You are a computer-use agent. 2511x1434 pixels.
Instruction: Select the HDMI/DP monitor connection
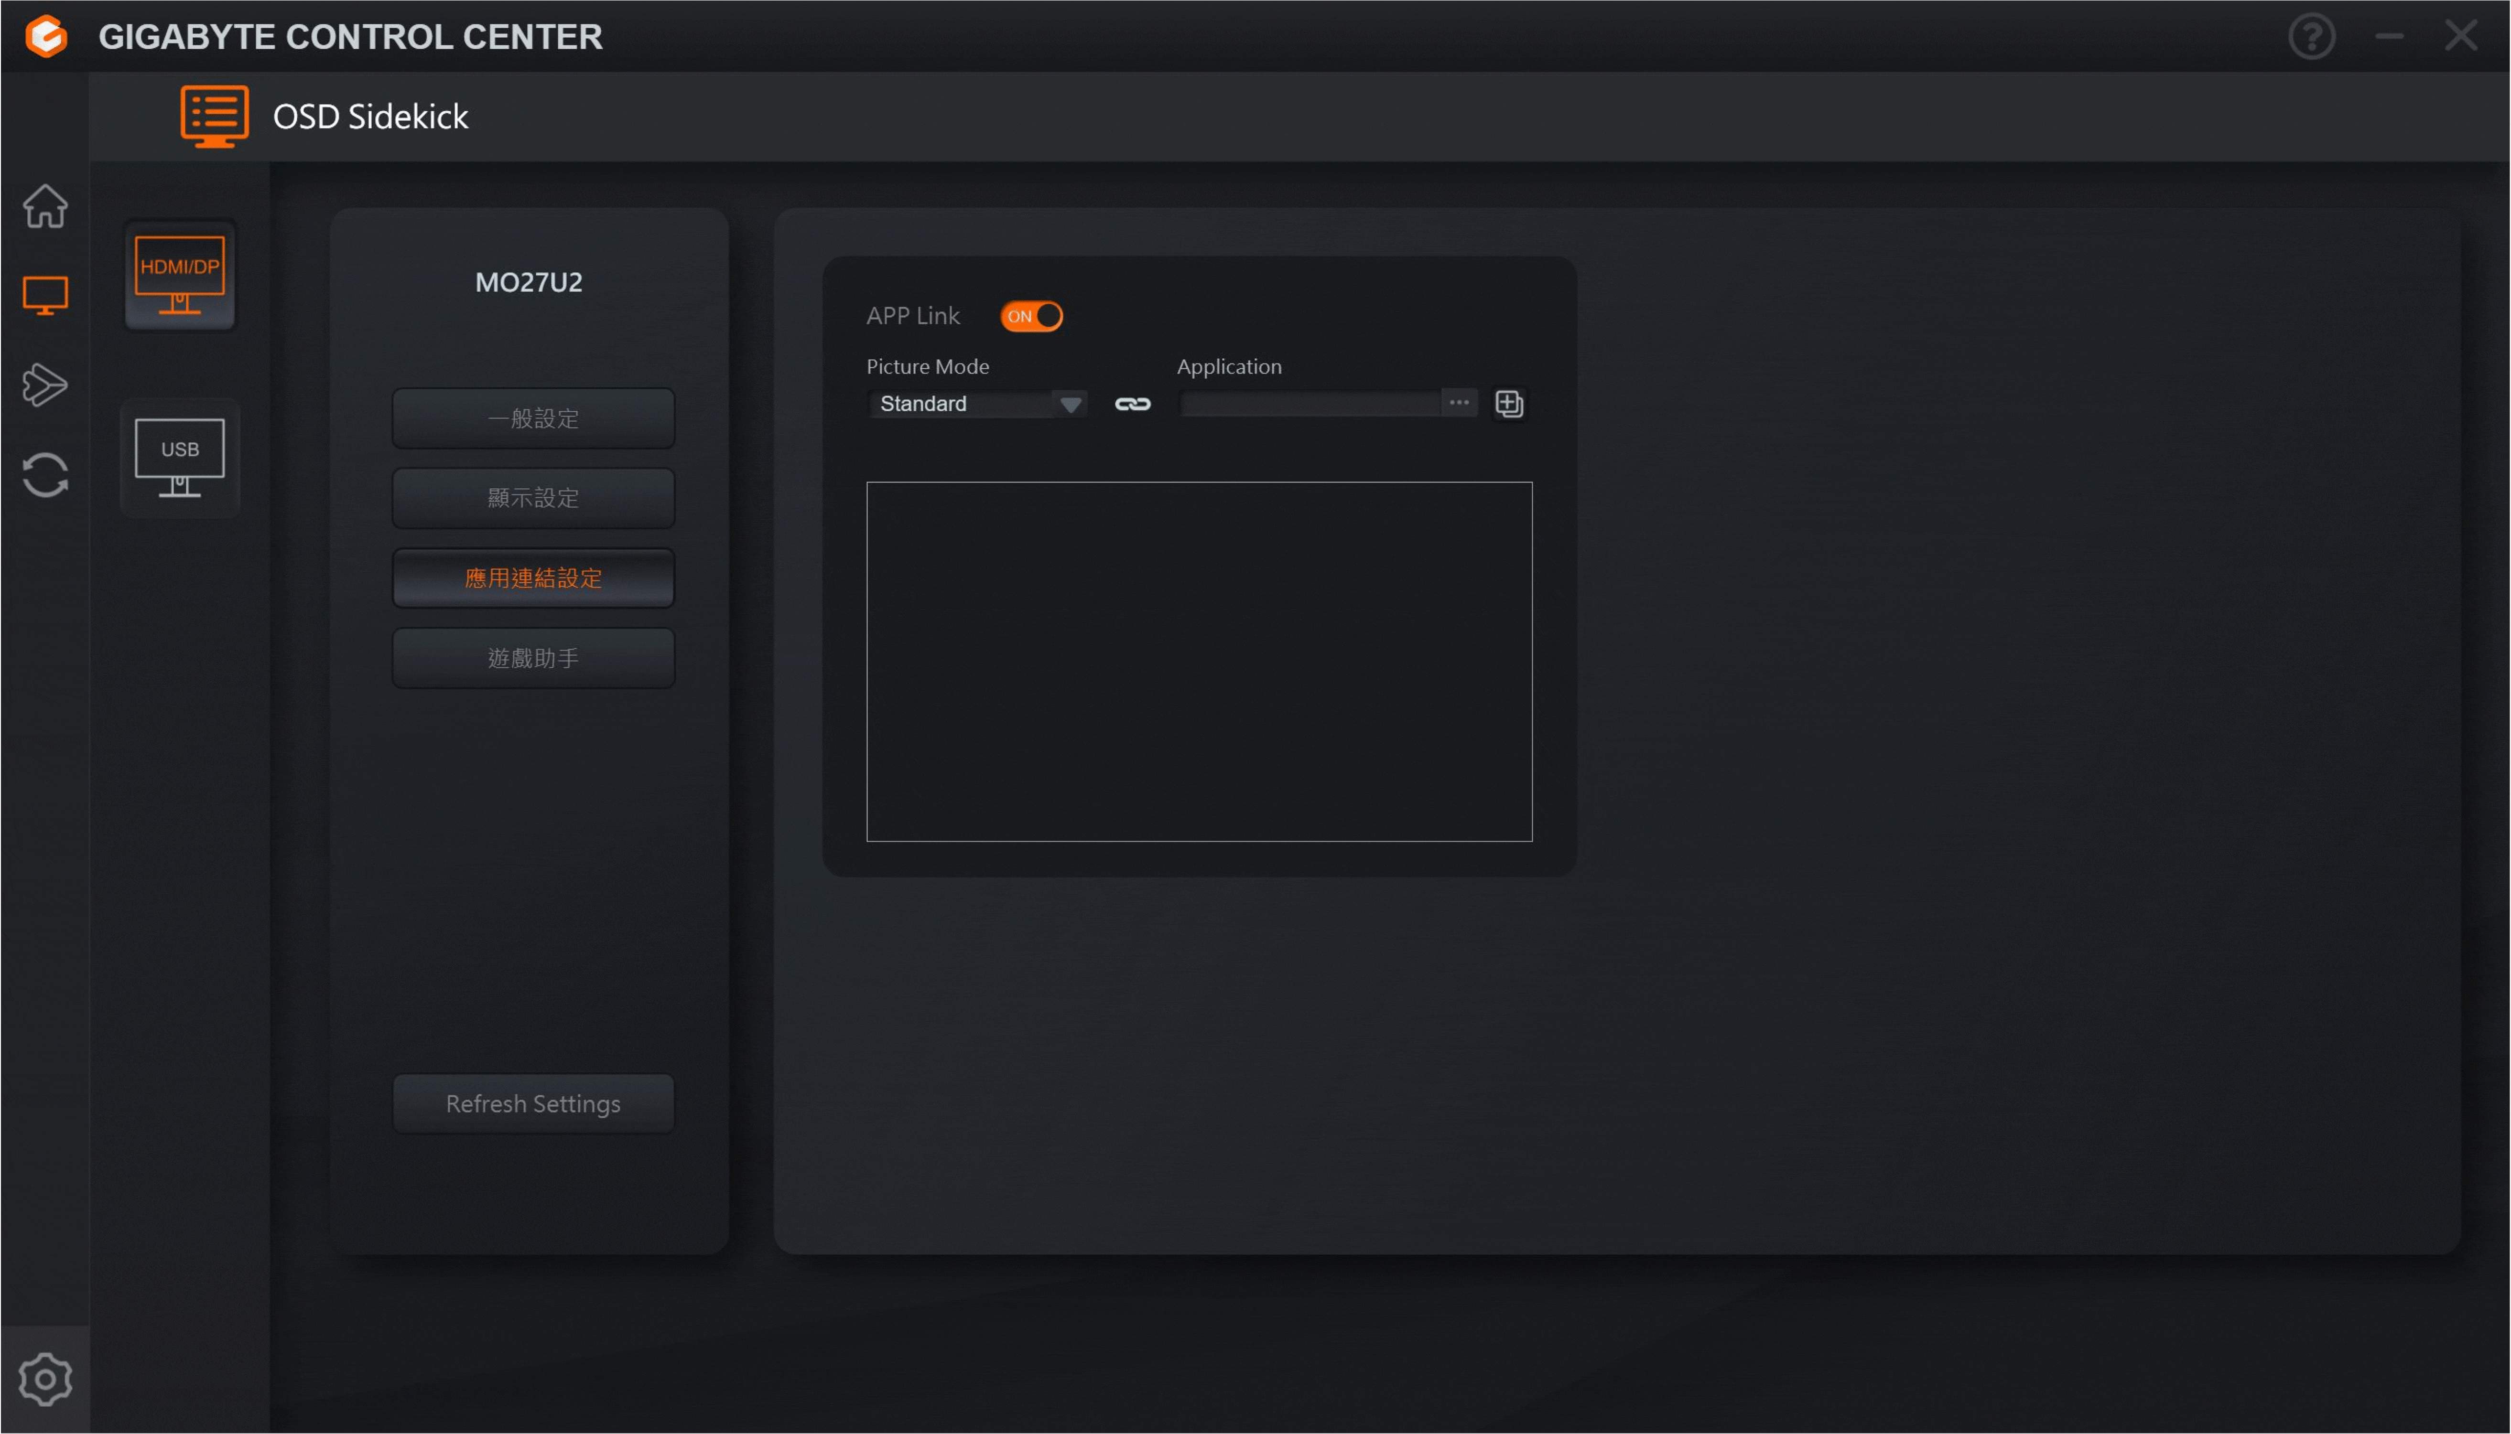(179, 276)
